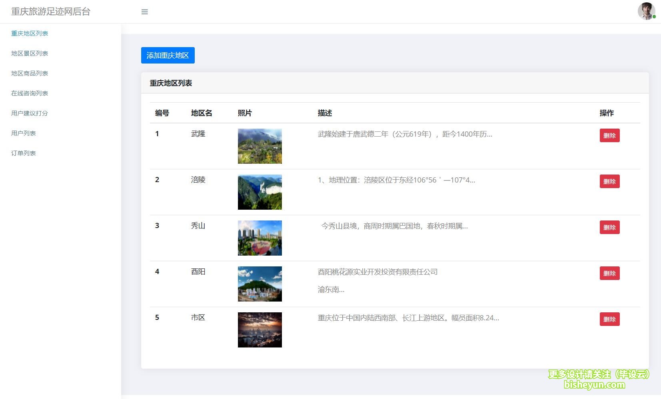
Task: Click the 照片 column header
Action: pos(245,113)
